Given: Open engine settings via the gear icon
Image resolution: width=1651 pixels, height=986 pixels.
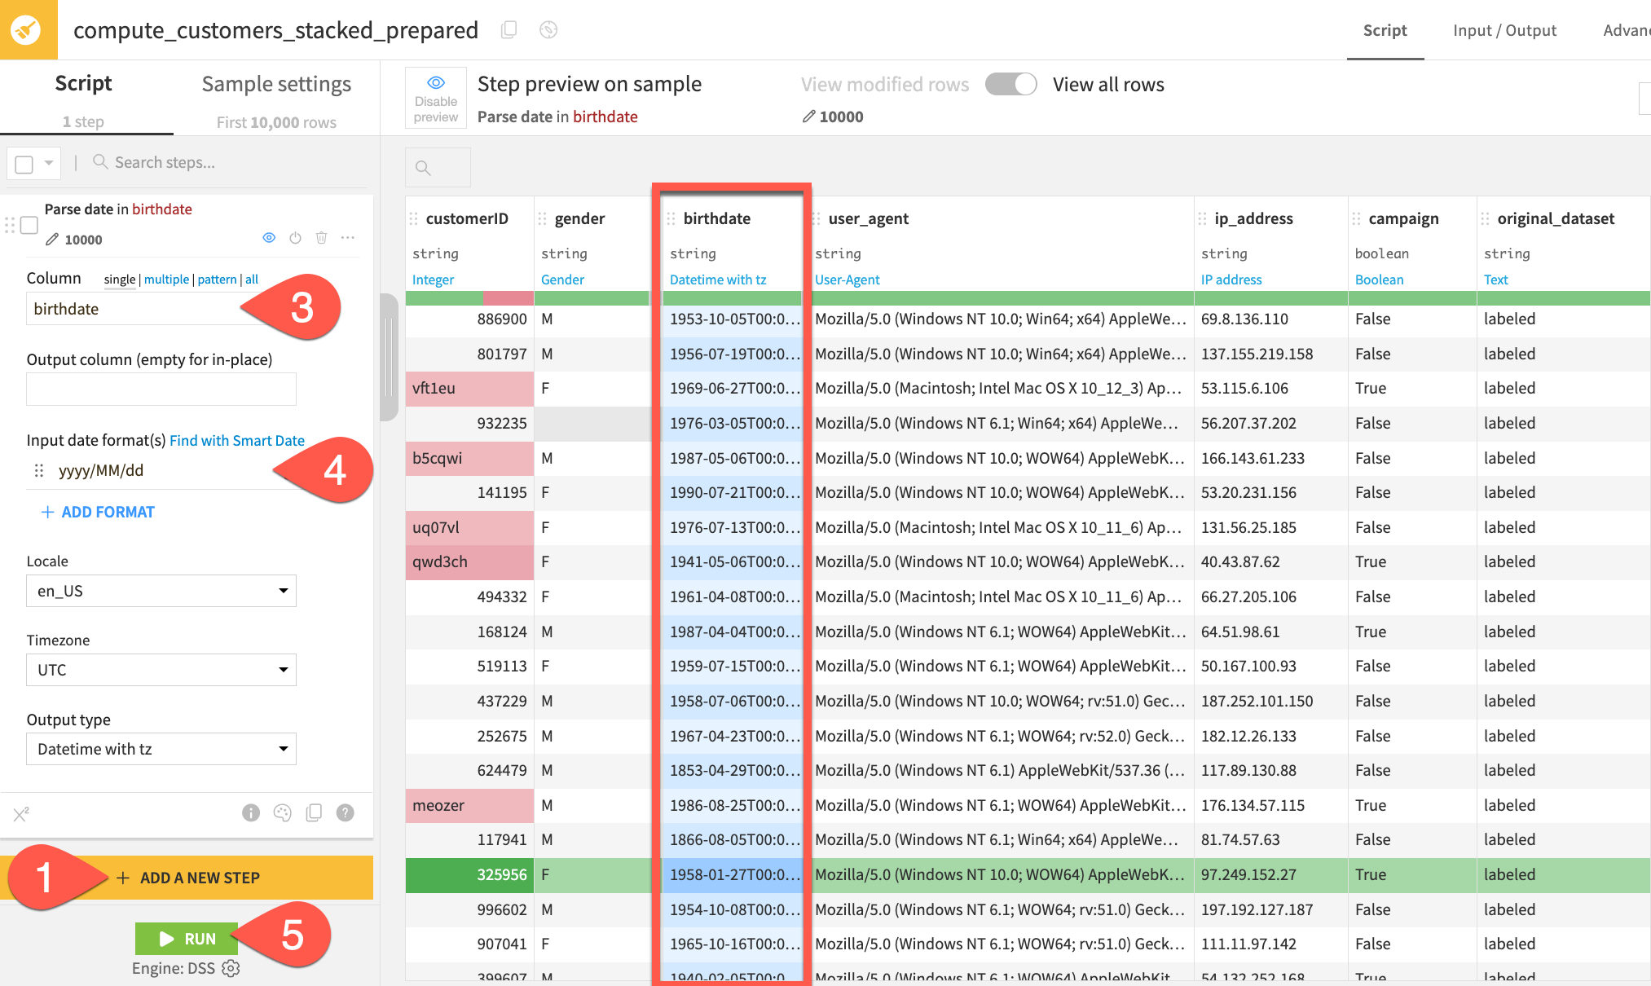Looking at the screenshot, I should coord(231,968).
